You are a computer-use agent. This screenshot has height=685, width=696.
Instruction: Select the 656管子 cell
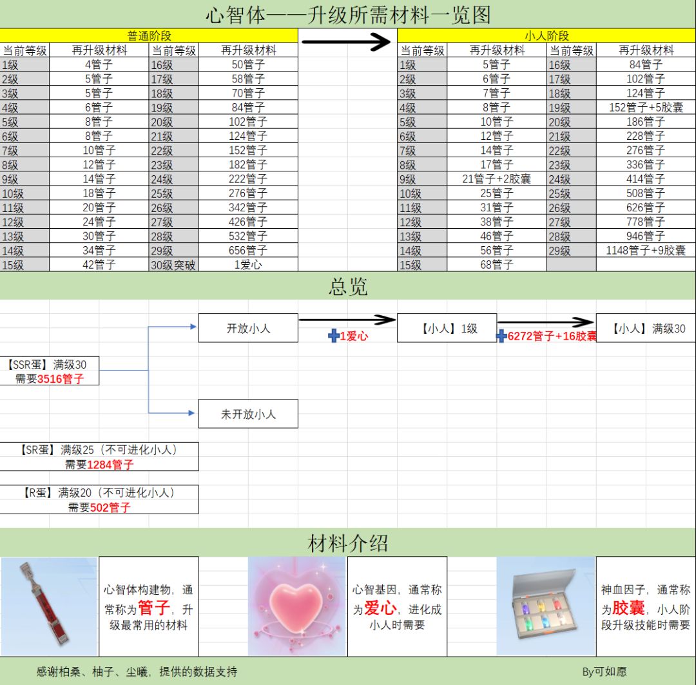(248, 251)
